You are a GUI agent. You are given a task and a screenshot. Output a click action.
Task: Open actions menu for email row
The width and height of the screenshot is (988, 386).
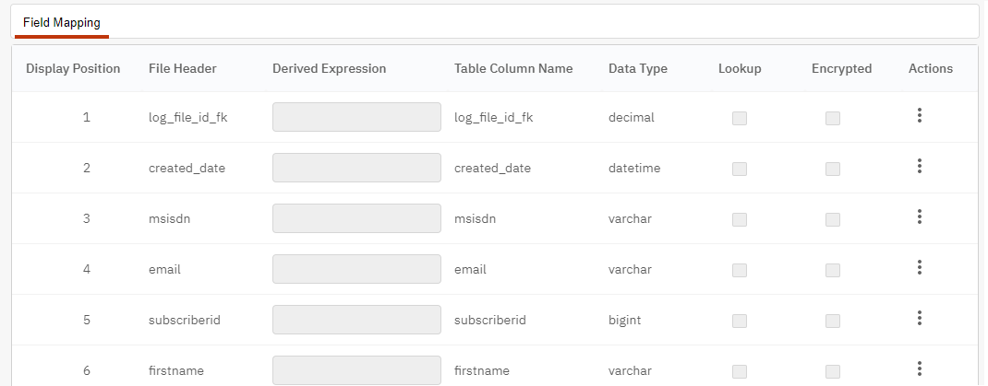click(x=920, y=267)
